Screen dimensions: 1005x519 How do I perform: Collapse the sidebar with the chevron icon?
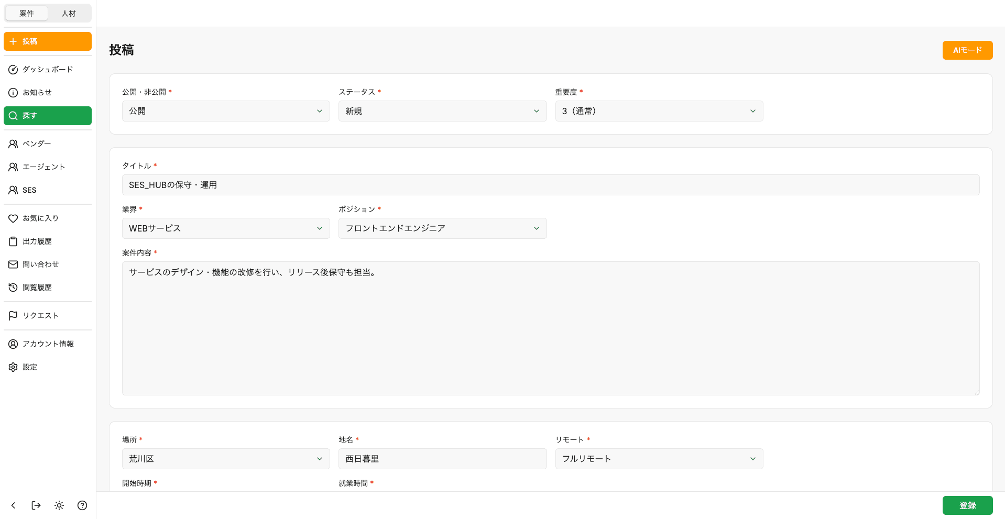[13, 505]
